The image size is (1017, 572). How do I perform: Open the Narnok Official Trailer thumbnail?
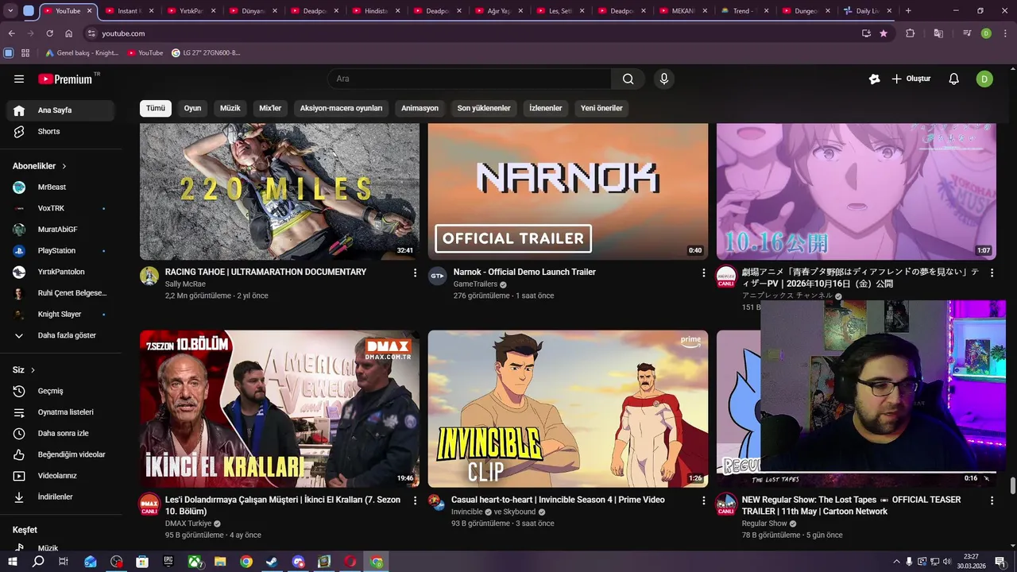[568, 191]
